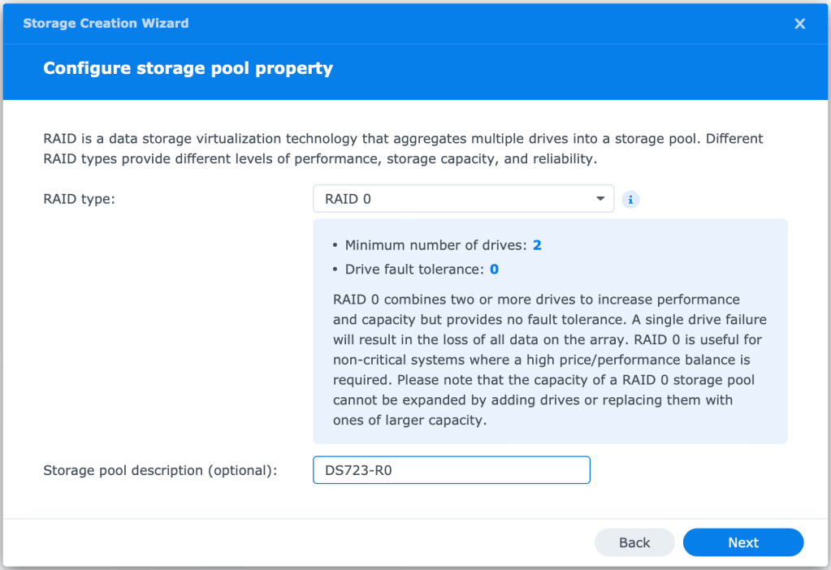Viewport: 831px width, 570px height.
Task: Click the Storage Creation Wizard title
Action: point(106,24)
